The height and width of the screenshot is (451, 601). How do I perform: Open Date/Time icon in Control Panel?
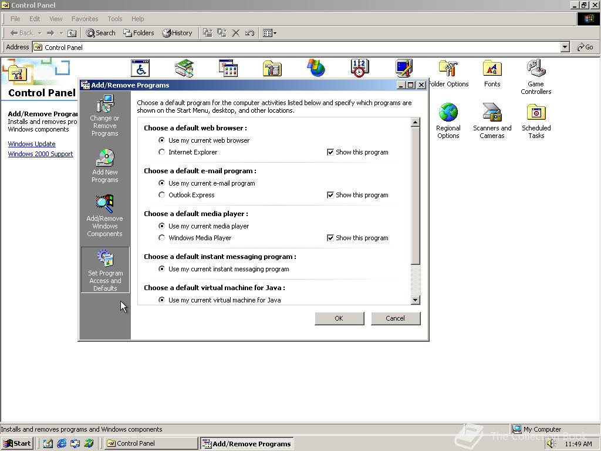coord(360,68)
